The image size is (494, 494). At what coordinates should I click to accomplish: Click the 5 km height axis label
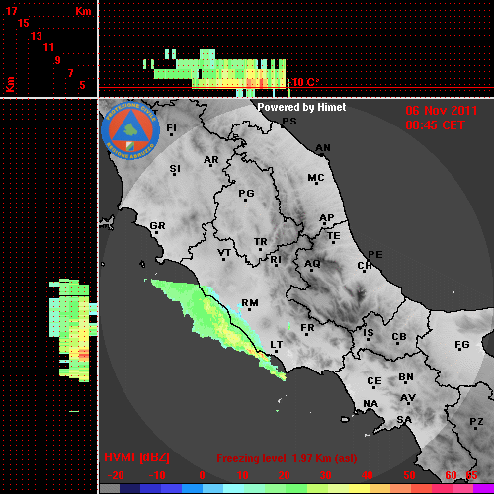tap(82, 85)
